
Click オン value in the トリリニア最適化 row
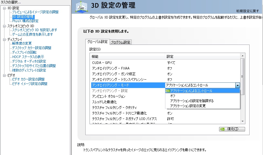tap(170, 113)
